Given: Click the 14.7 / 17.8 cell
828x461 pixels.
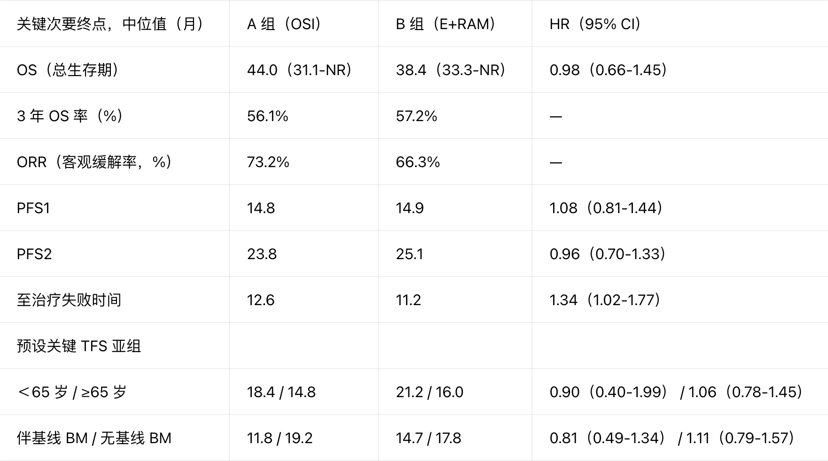Looking at the screenshot, I should 429,438.
